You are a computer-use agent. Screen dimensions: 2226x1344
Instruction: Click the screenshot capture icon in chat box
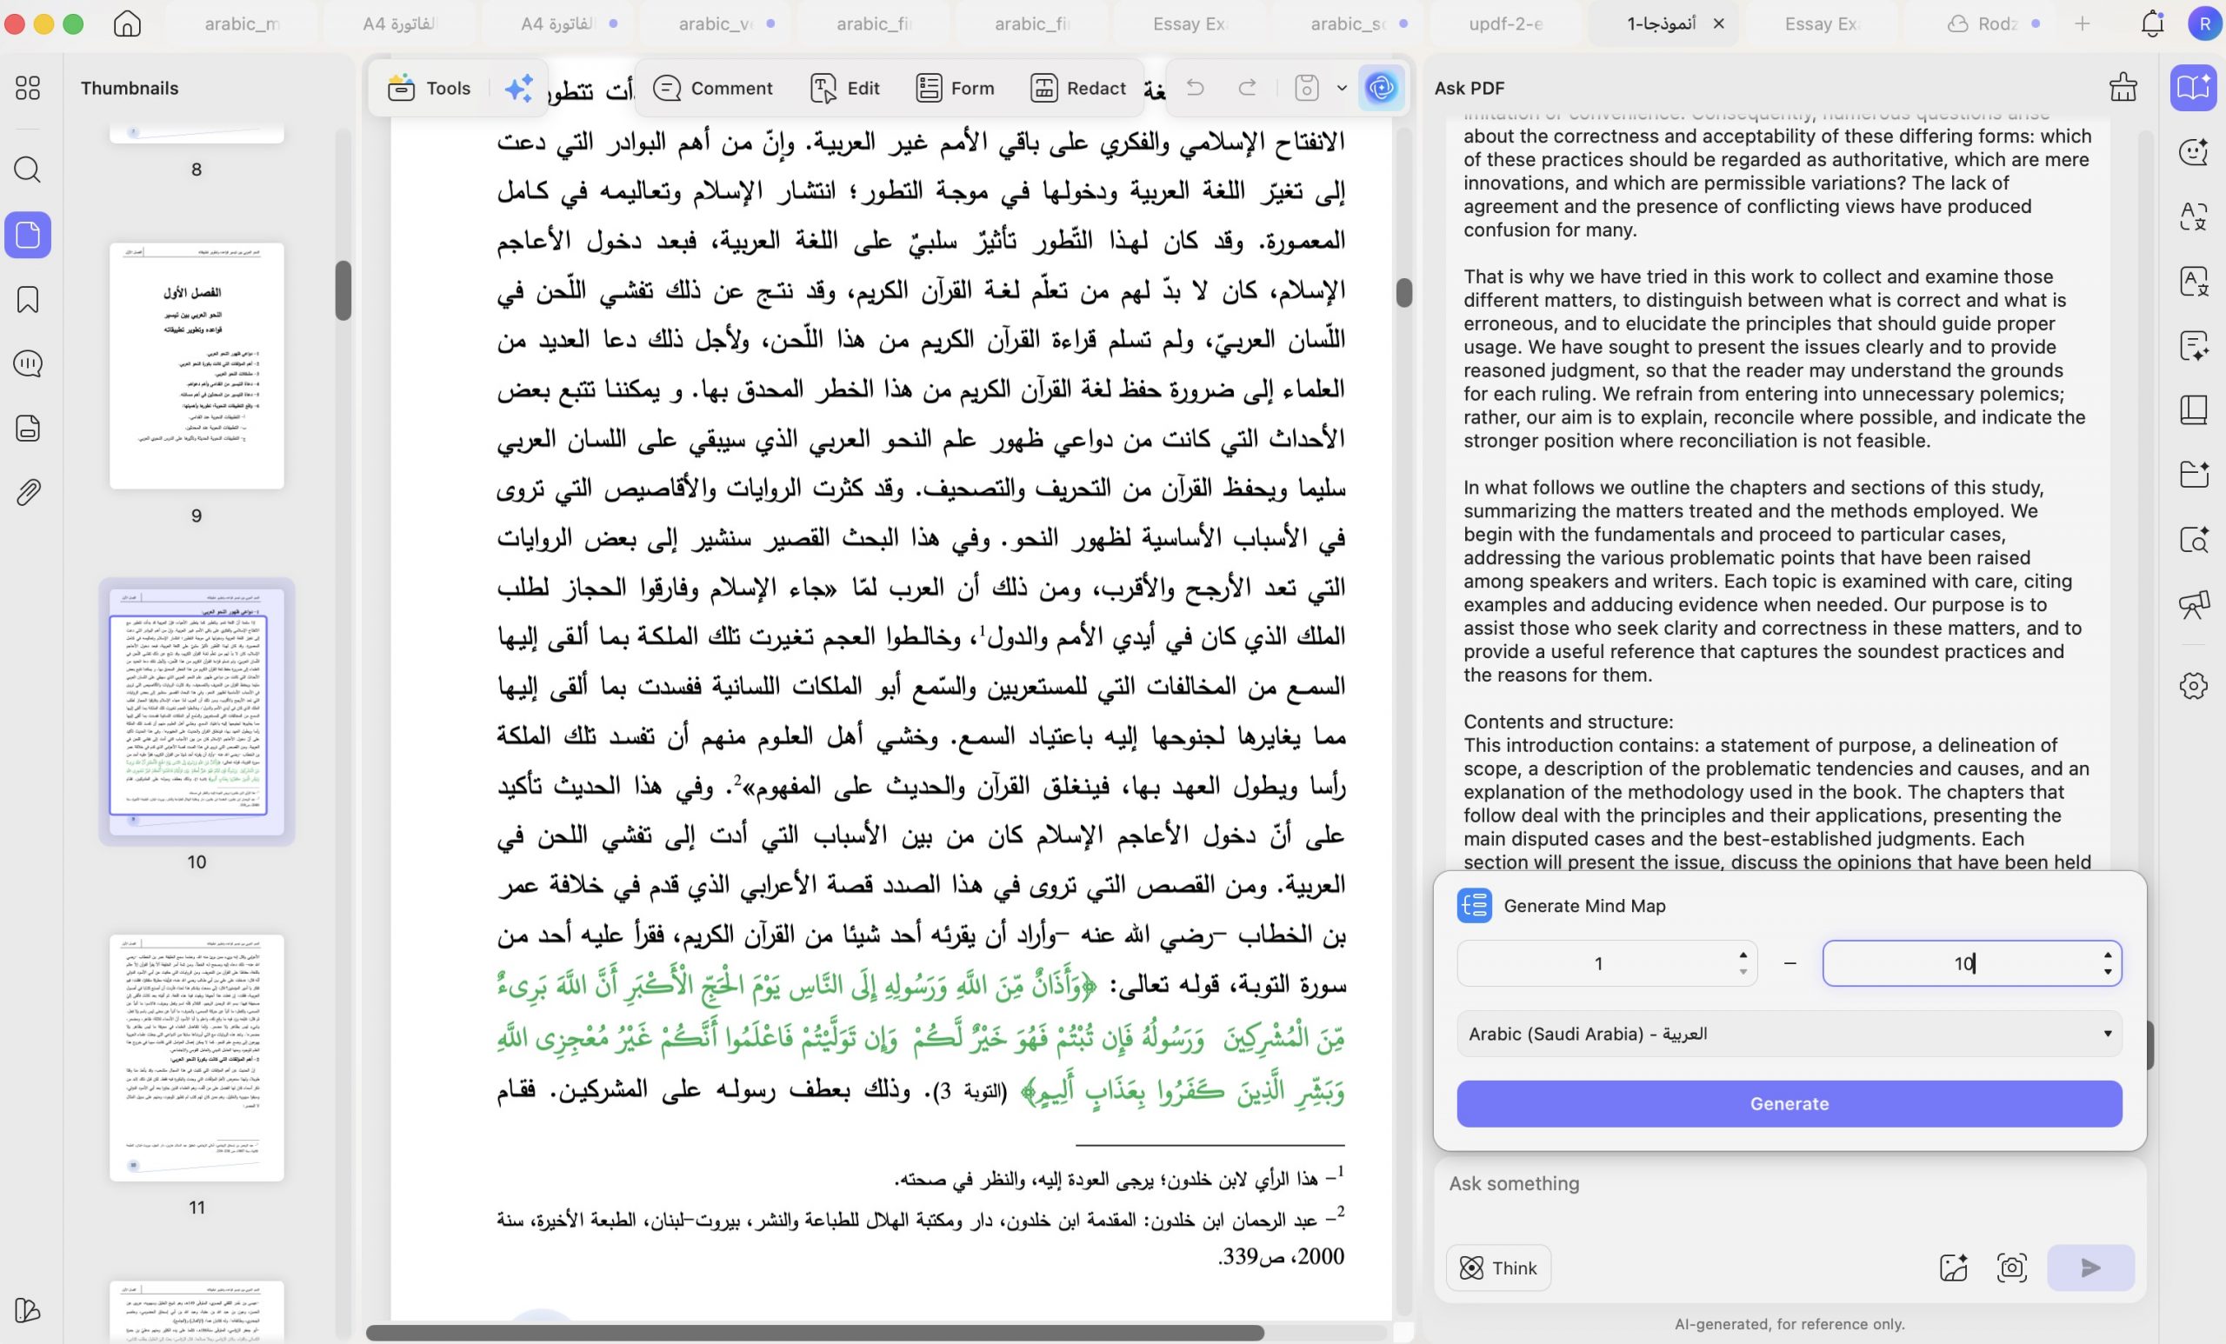[2012, 1267]
